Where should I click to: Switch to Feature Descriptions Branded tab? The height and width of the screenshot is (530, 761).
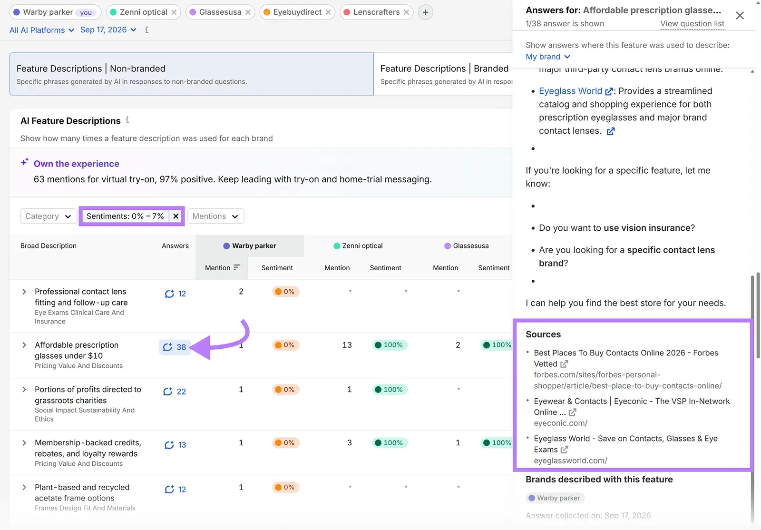pos(443,74)
